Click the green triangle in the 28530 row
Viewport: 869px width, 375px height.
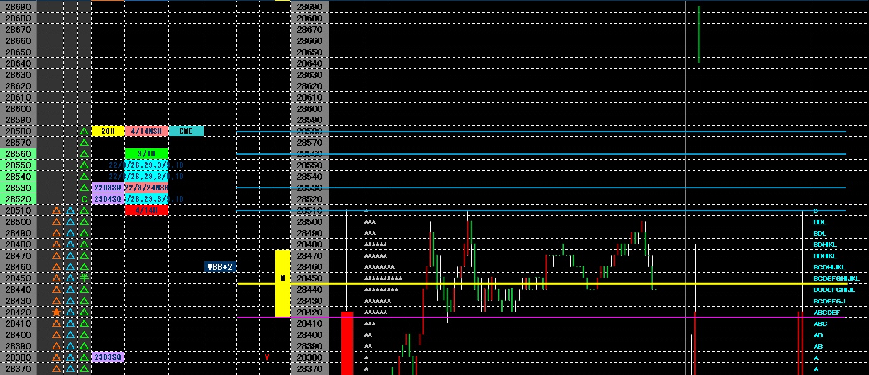84,188
